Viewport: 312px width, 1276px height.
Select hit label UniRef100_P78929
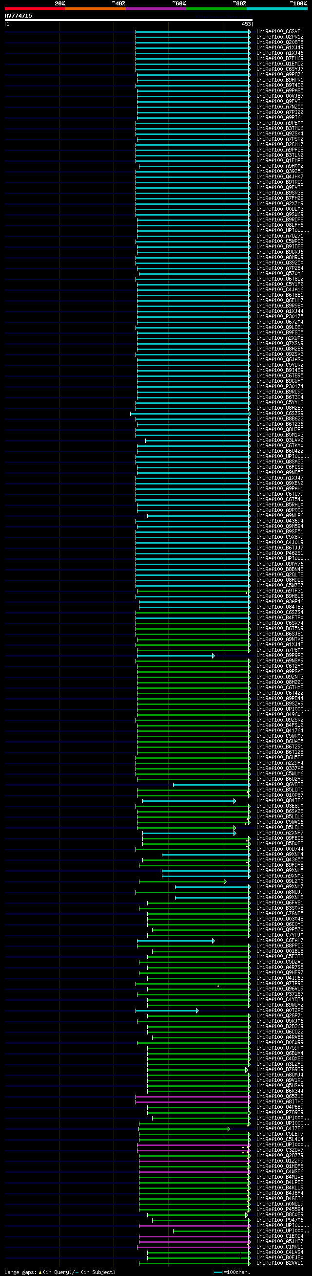(x=280, y=1113)
